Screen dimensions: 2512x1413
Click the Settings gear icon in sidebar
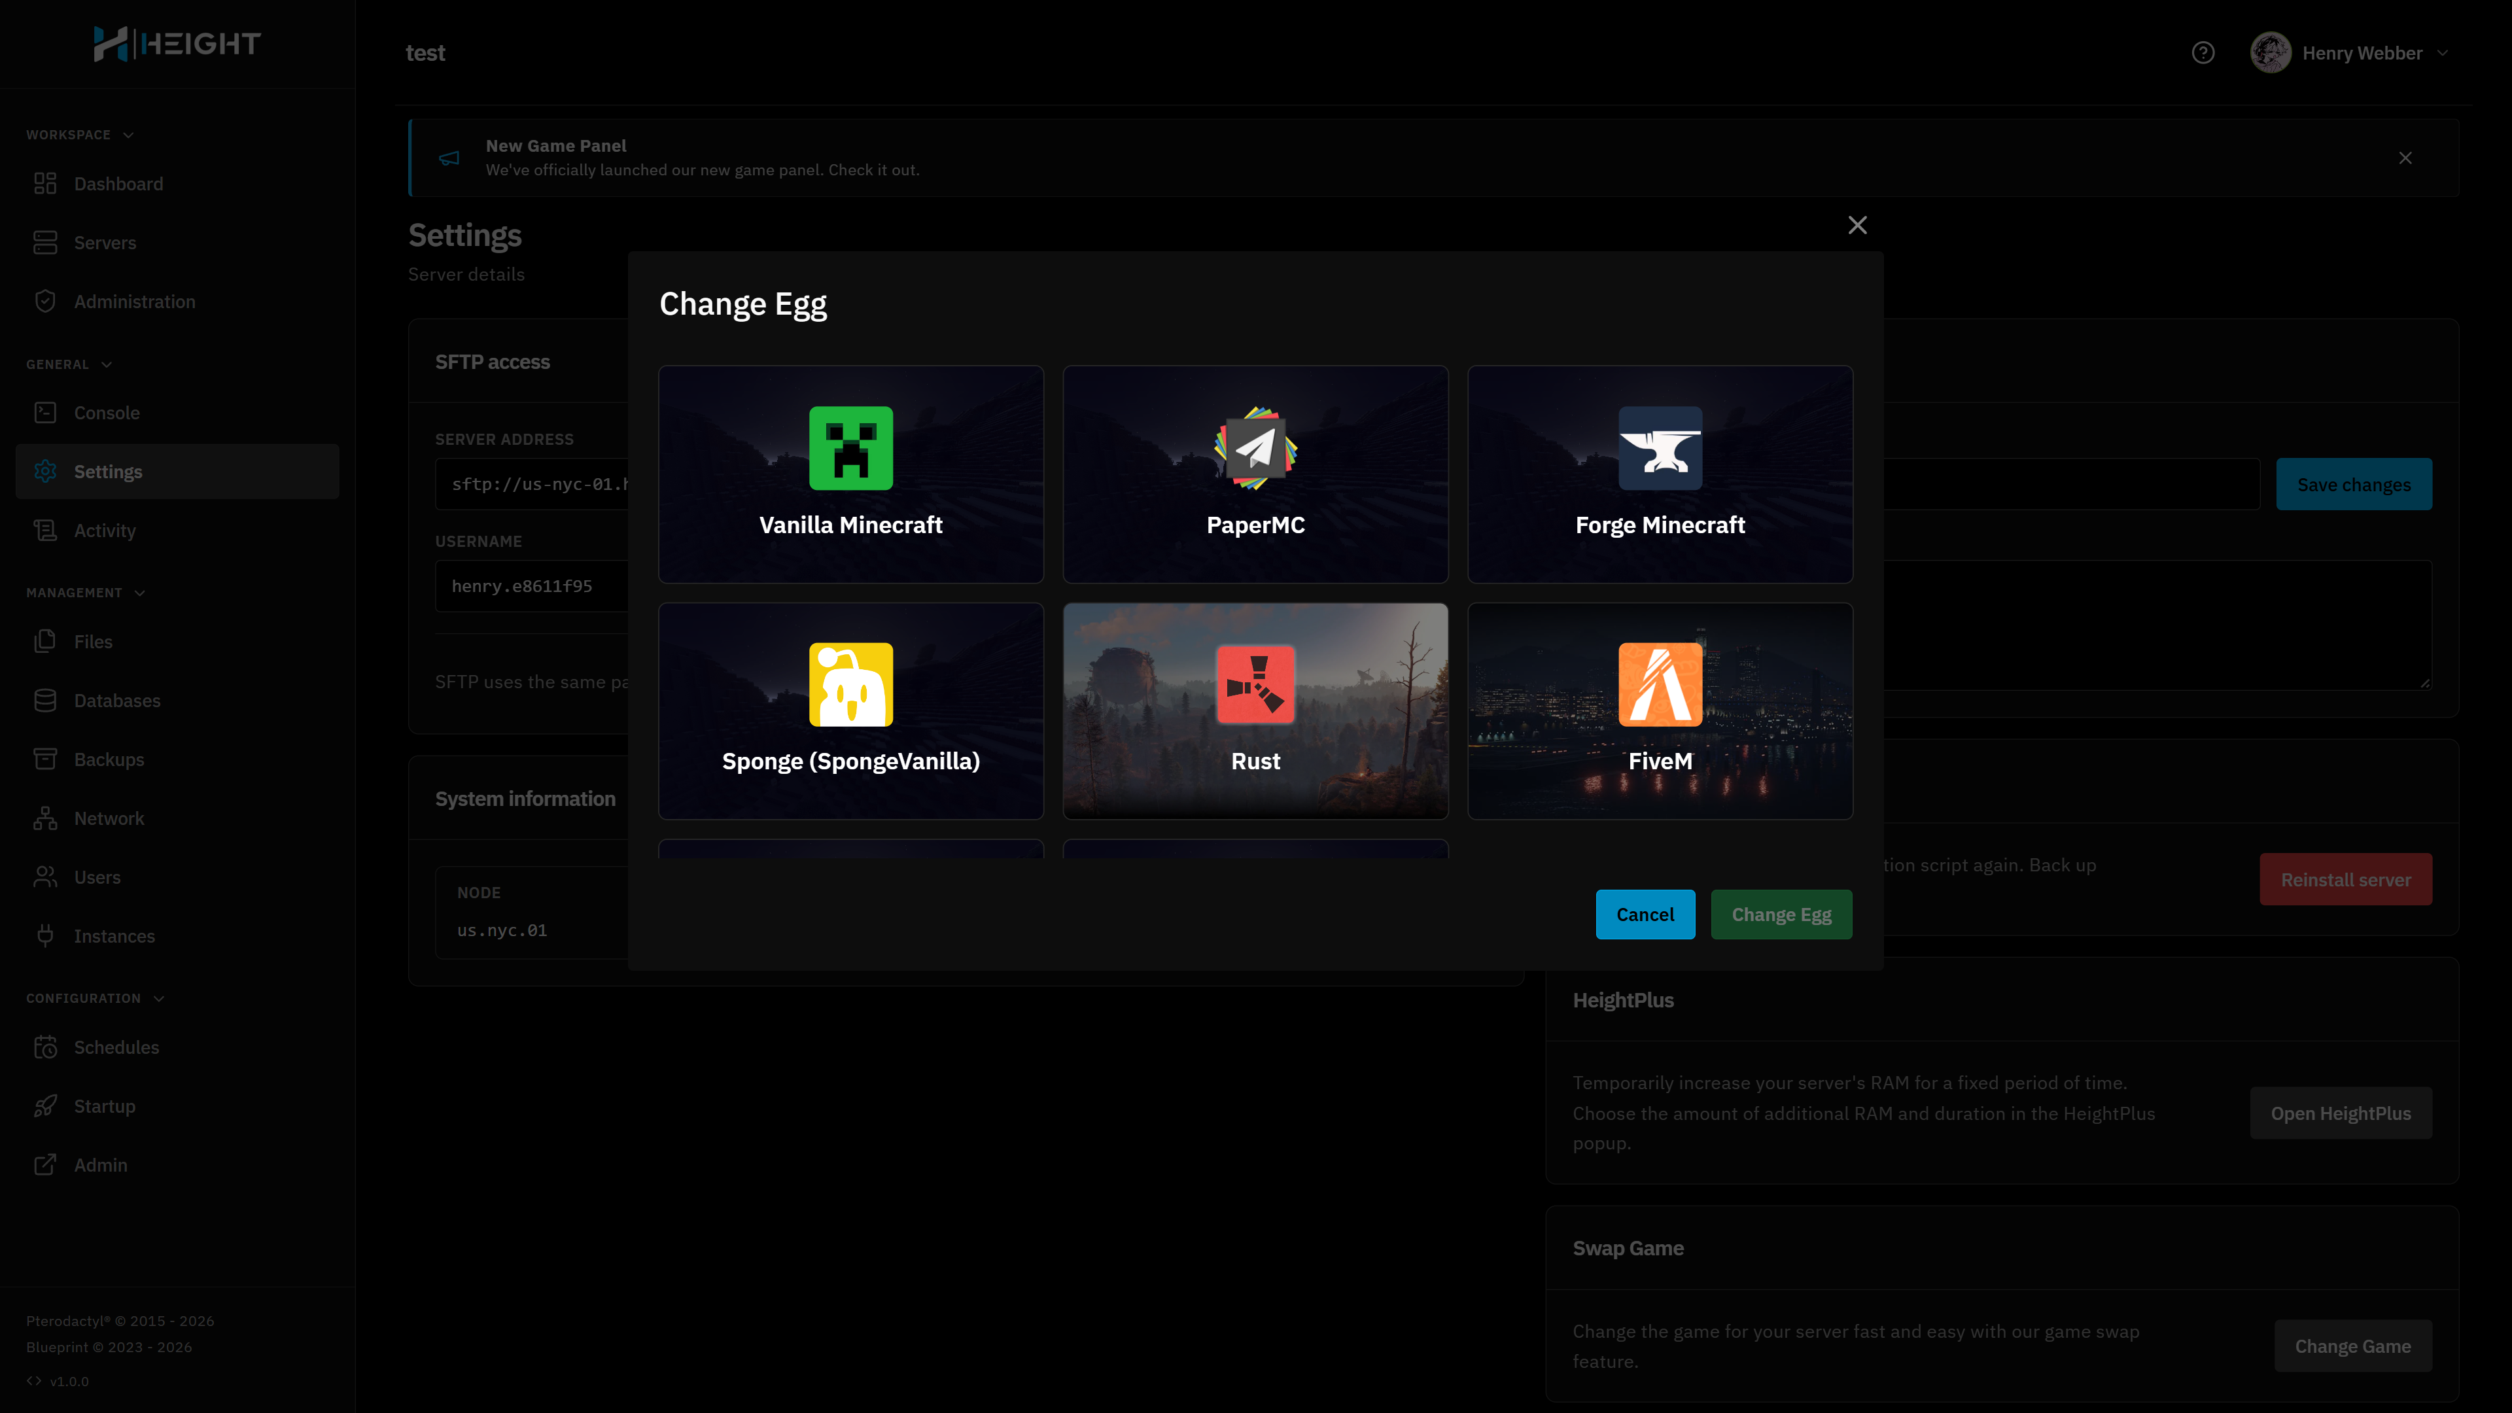tap(45, 471)
